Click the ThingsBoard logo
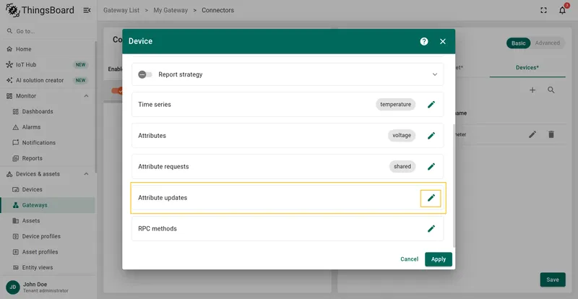This screenshot has height=299, width=578. pos(40,10)
